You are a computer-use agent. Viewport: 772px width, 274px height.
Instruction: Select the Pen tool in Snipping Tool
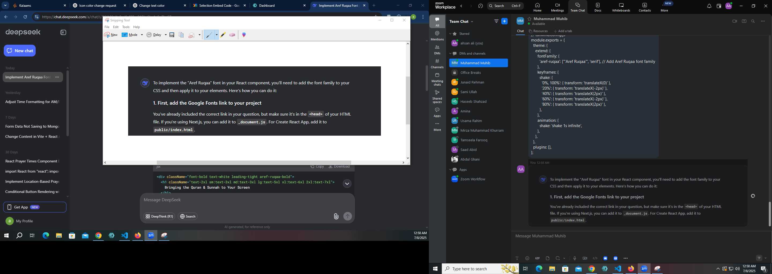[209, 35]
